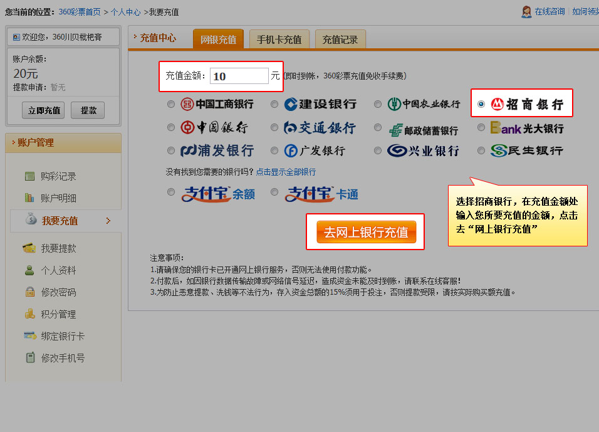Click the SPD Bank logo
Viewport: 599px width, 432px height.
217,150
